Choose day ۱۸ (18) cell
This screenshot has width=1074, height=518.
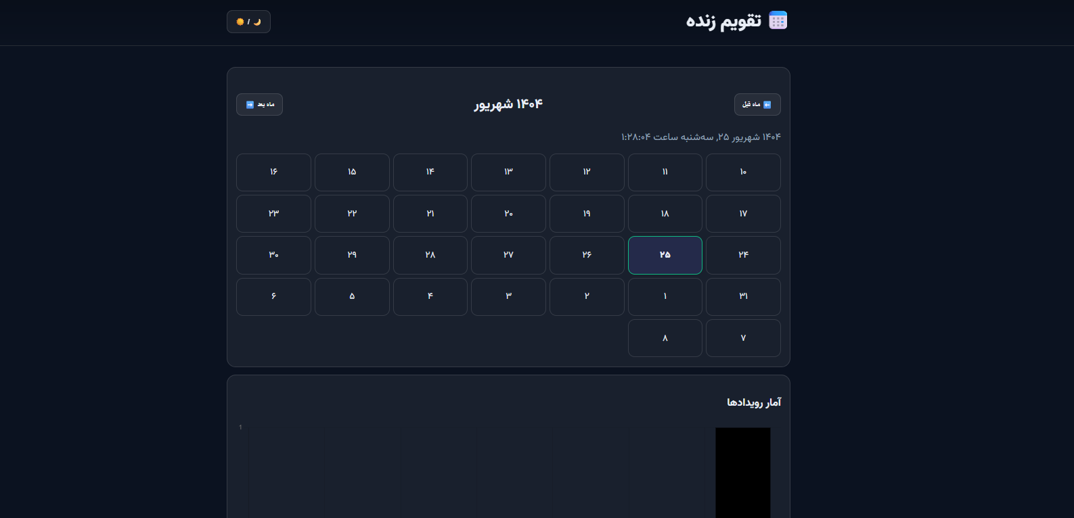pyautogui.click(x=665, y=214)
